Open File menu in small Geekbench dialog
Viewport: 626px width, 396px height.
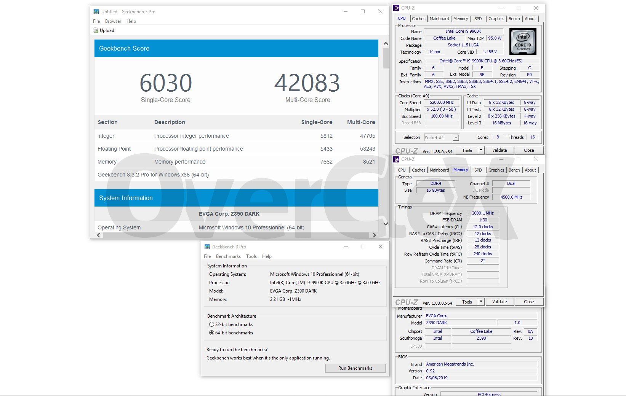pos(207,256)
